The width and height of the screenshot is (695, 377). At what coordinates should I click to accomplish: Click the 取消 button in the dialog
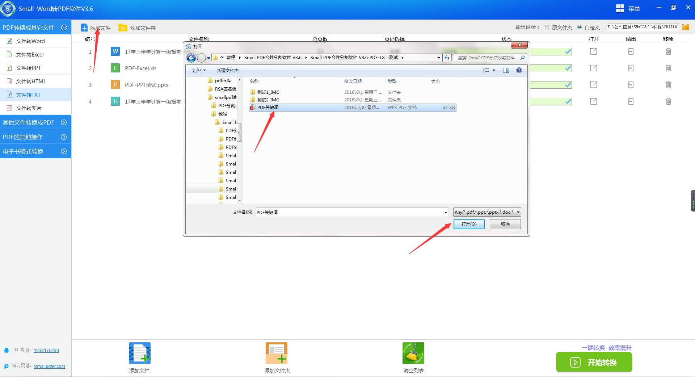pos(505,224)
